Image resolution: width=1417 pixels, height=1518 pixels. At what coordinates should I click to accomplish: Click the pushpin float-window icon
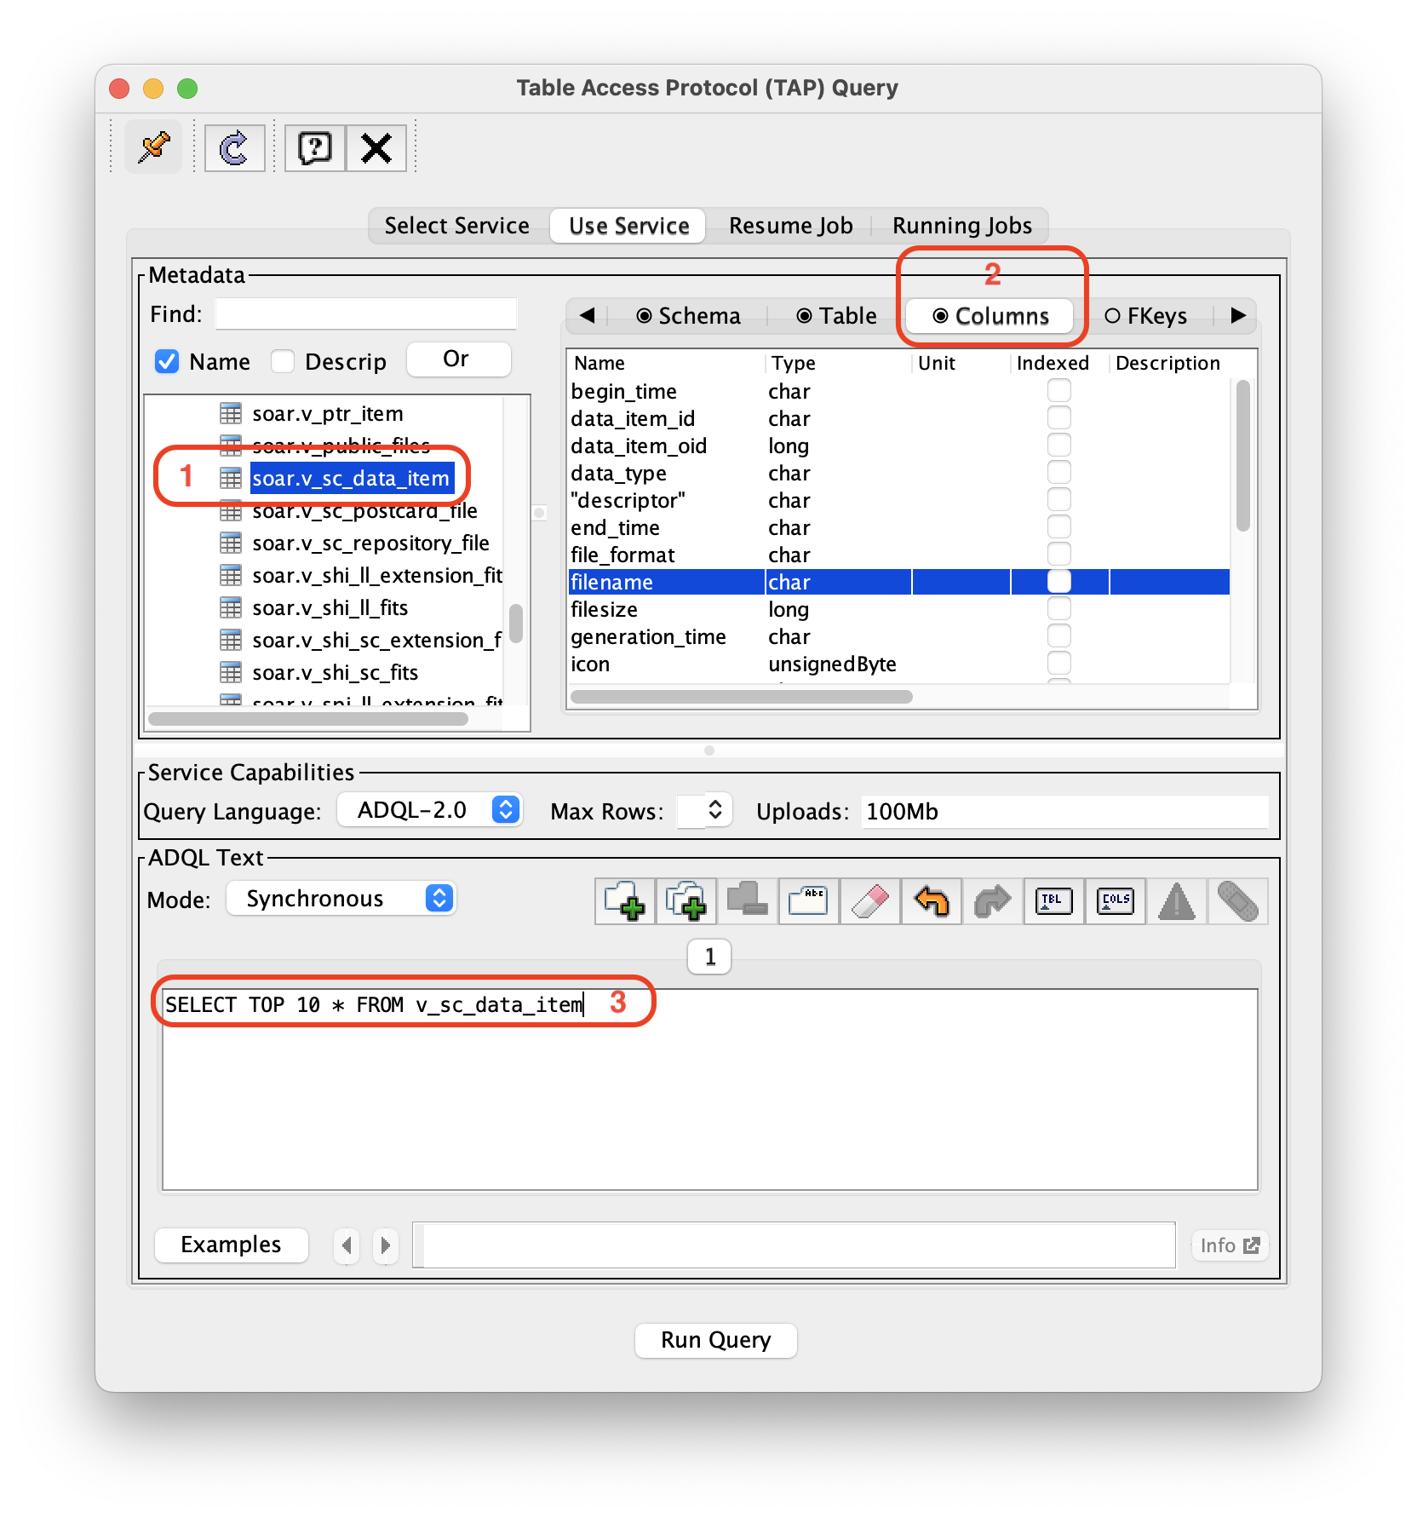pyautogui.click(x=154, y=147)
